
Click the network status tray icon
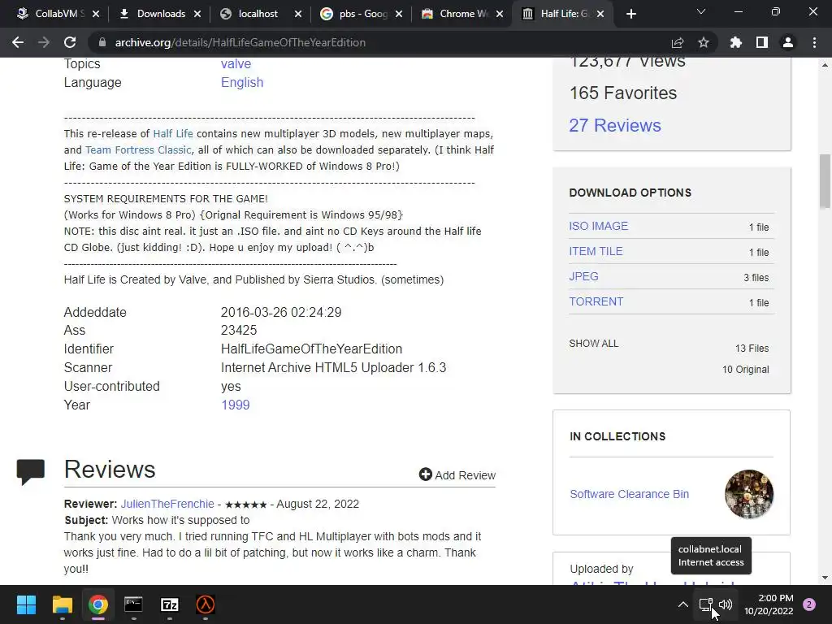706,604
